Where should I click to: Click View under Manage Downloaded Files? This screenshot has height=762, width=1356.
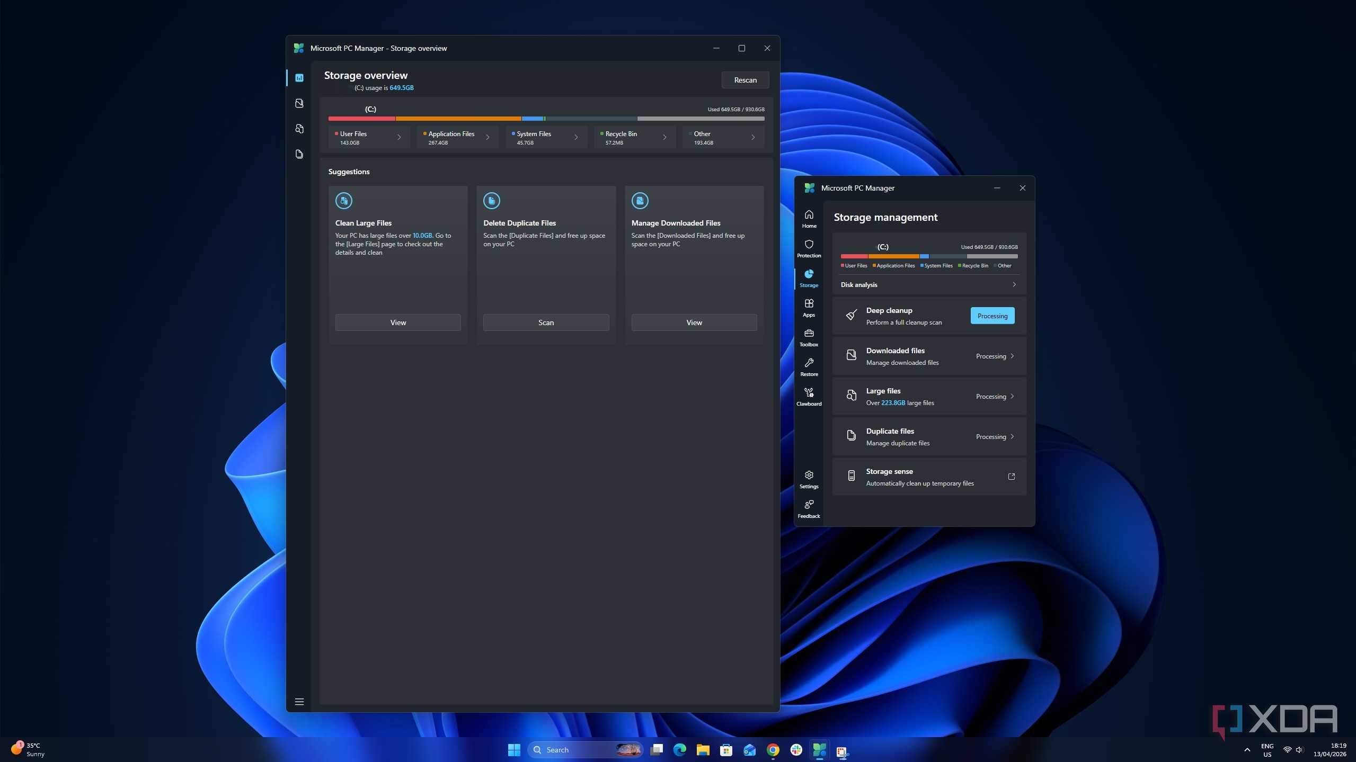click(694, 322)
